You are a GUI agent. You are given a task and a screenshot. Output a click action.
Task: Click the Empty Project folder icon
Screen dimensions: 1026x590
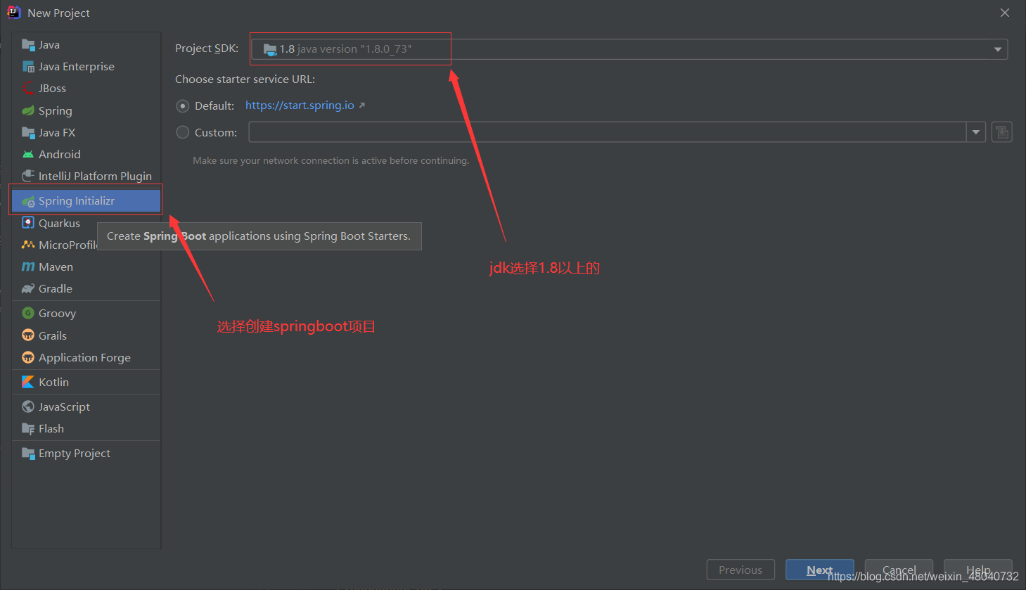pos(28,453)
